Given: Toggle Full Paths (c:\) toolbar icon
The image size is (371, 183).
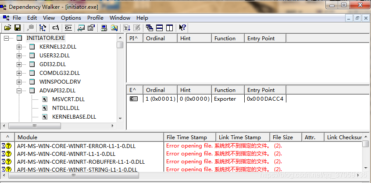Looking at the screenshot, I should (56, 28).
